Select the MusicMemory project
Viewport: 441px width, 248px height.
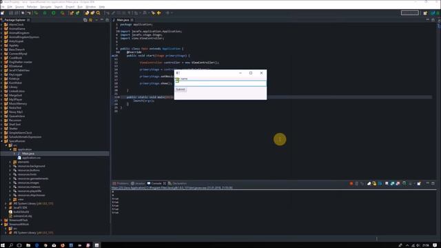[x=18, y=104]
